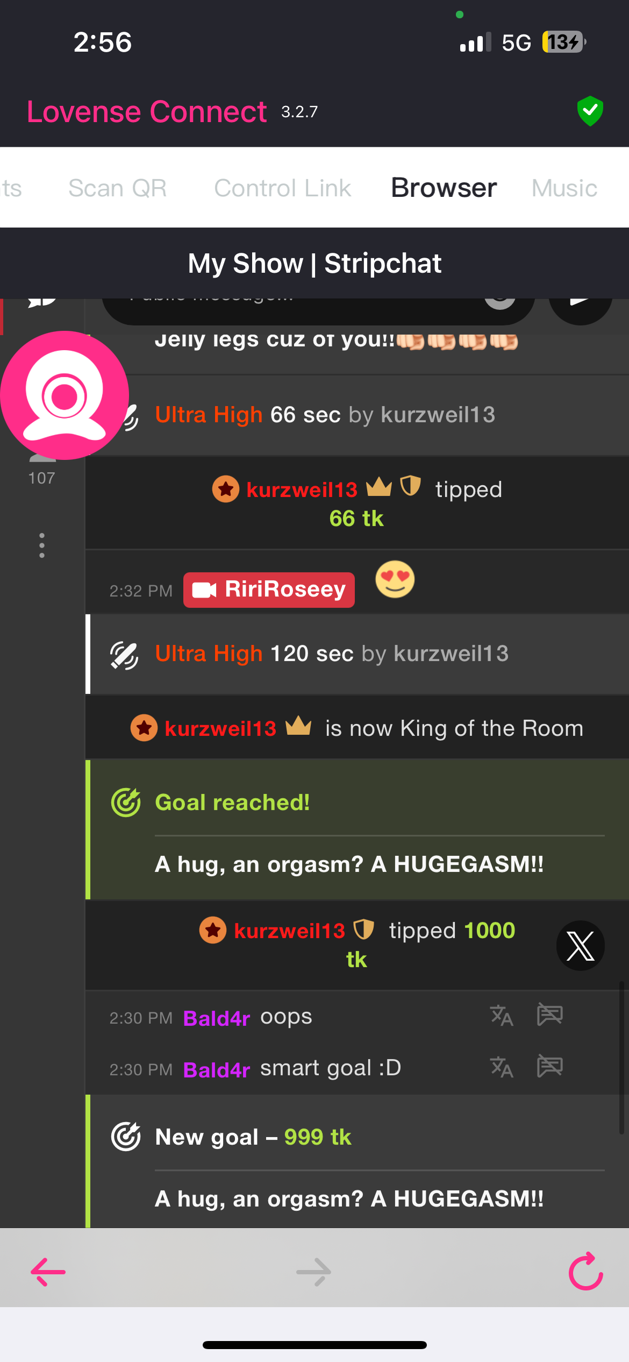Open kurzweil13's profile from 1000 tk tip

point(289,931)
